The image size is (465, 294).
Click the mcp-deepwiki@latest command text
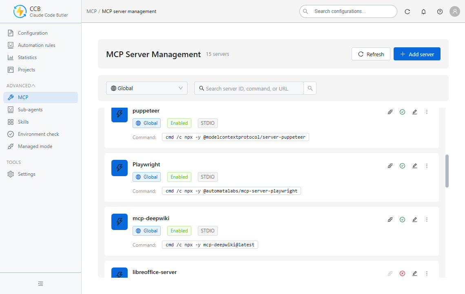210,245
